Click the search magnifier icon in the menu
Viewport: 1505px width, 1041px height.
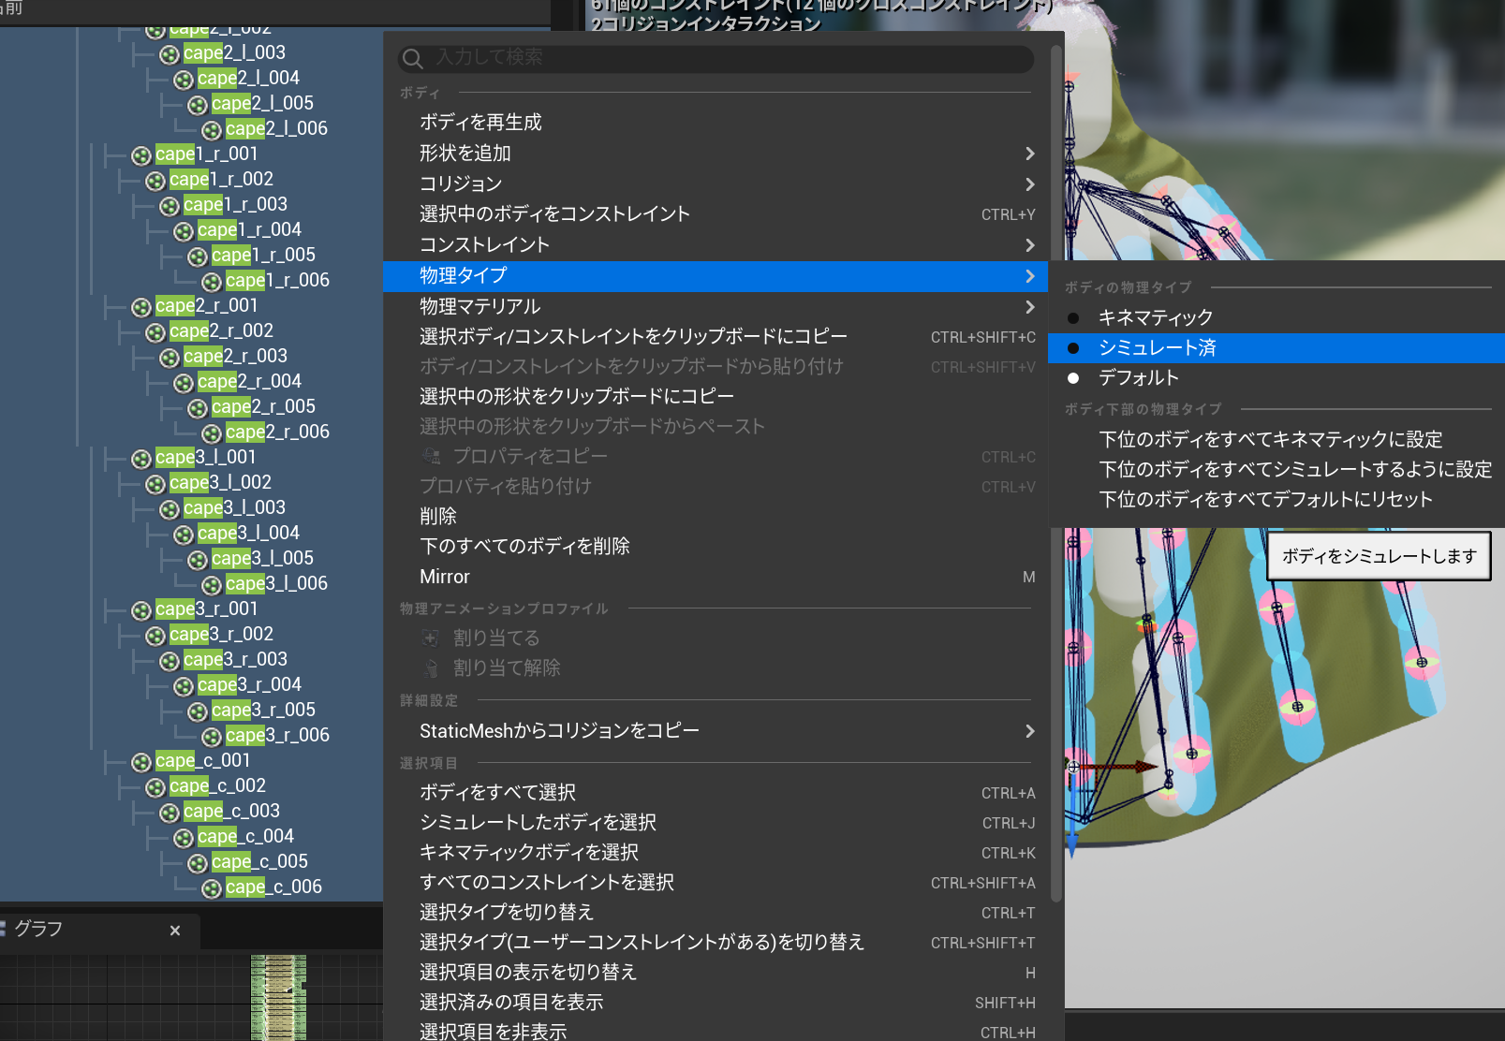click(412, 59)
